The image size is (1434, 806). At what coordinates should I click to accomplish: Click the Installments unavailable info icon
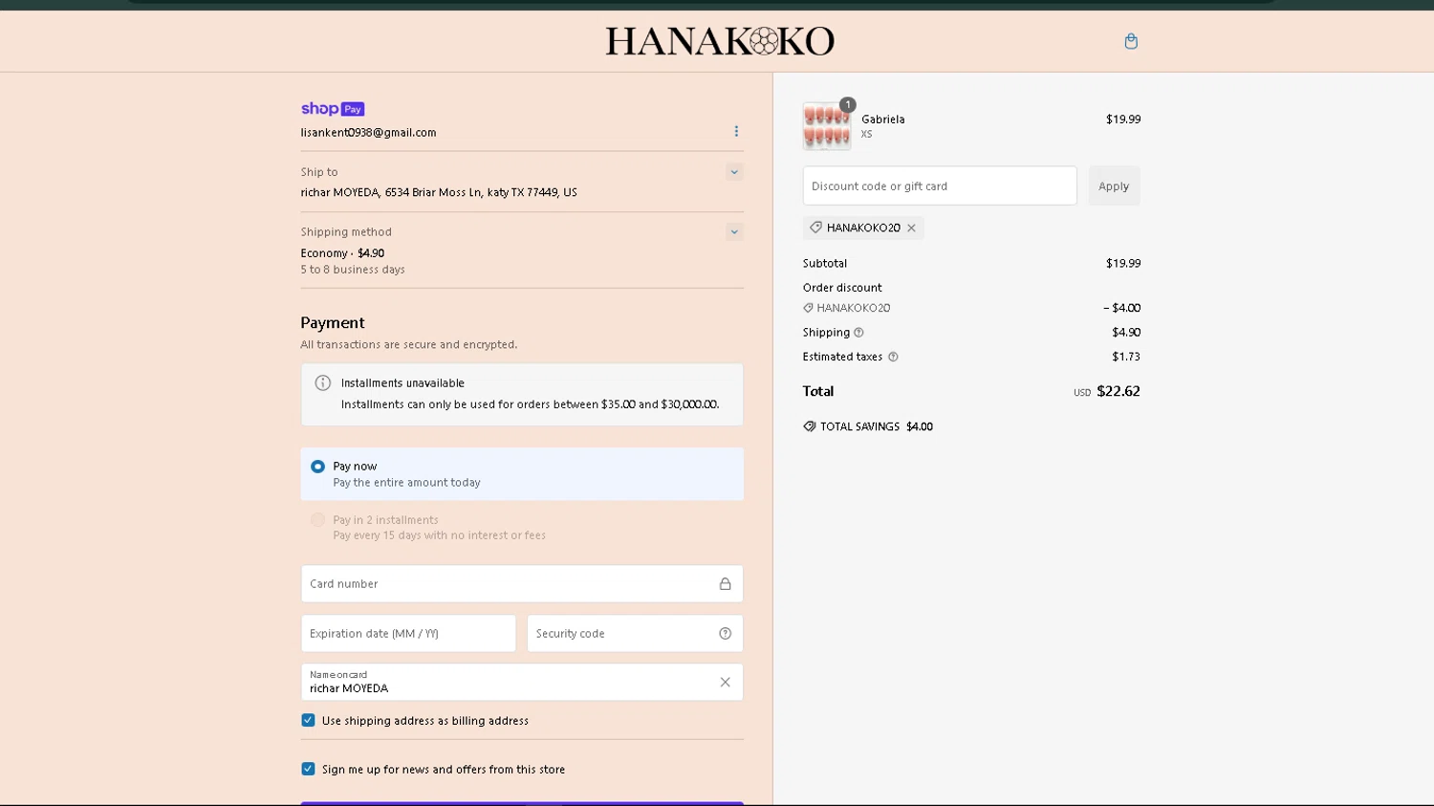pyautogui.click(x=323, y=382)
